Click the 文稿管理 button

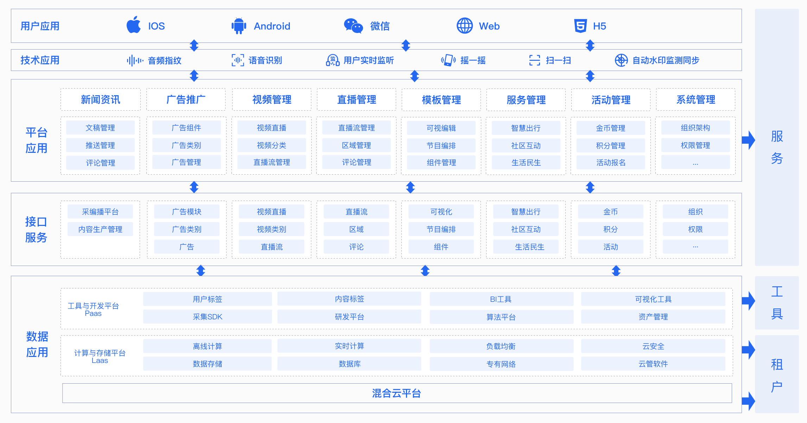click(100, 128)
